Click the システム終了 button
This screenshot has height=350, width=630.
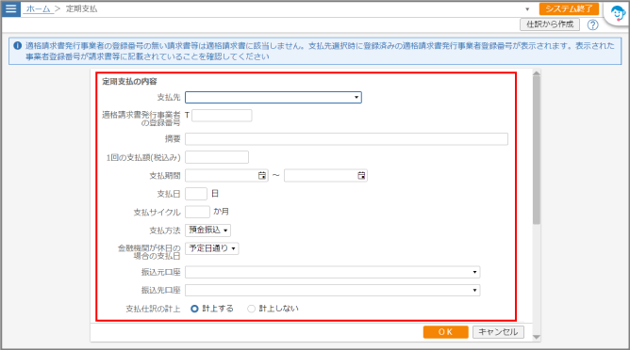[569, 8]
